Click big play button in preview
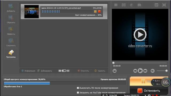The height and width of the screenshot is (96, 171). pyautogui.click(x=140, y=35)
